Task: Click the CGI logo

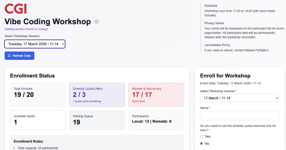Action: [15, 8]
